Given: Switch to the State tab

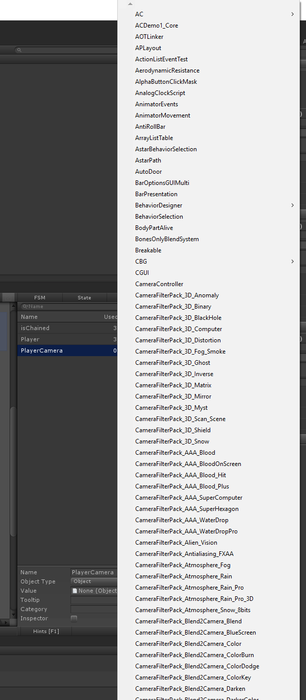Looking at the screenshot, I should pos(85,297).
